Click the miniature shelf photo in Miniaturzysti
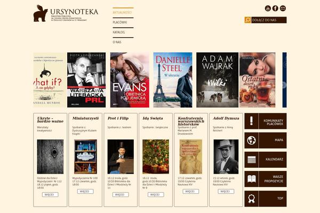320x213 pixels. [85, 157]
